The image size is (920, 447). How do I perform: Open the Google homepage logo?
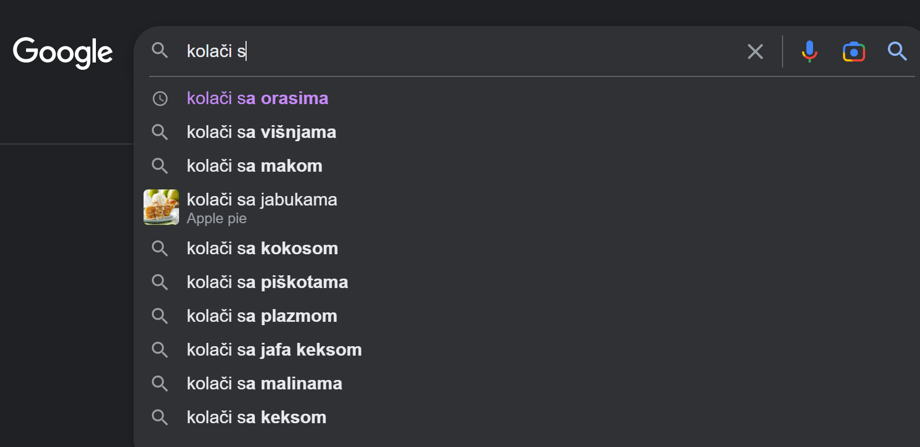[x=63, y=52]
